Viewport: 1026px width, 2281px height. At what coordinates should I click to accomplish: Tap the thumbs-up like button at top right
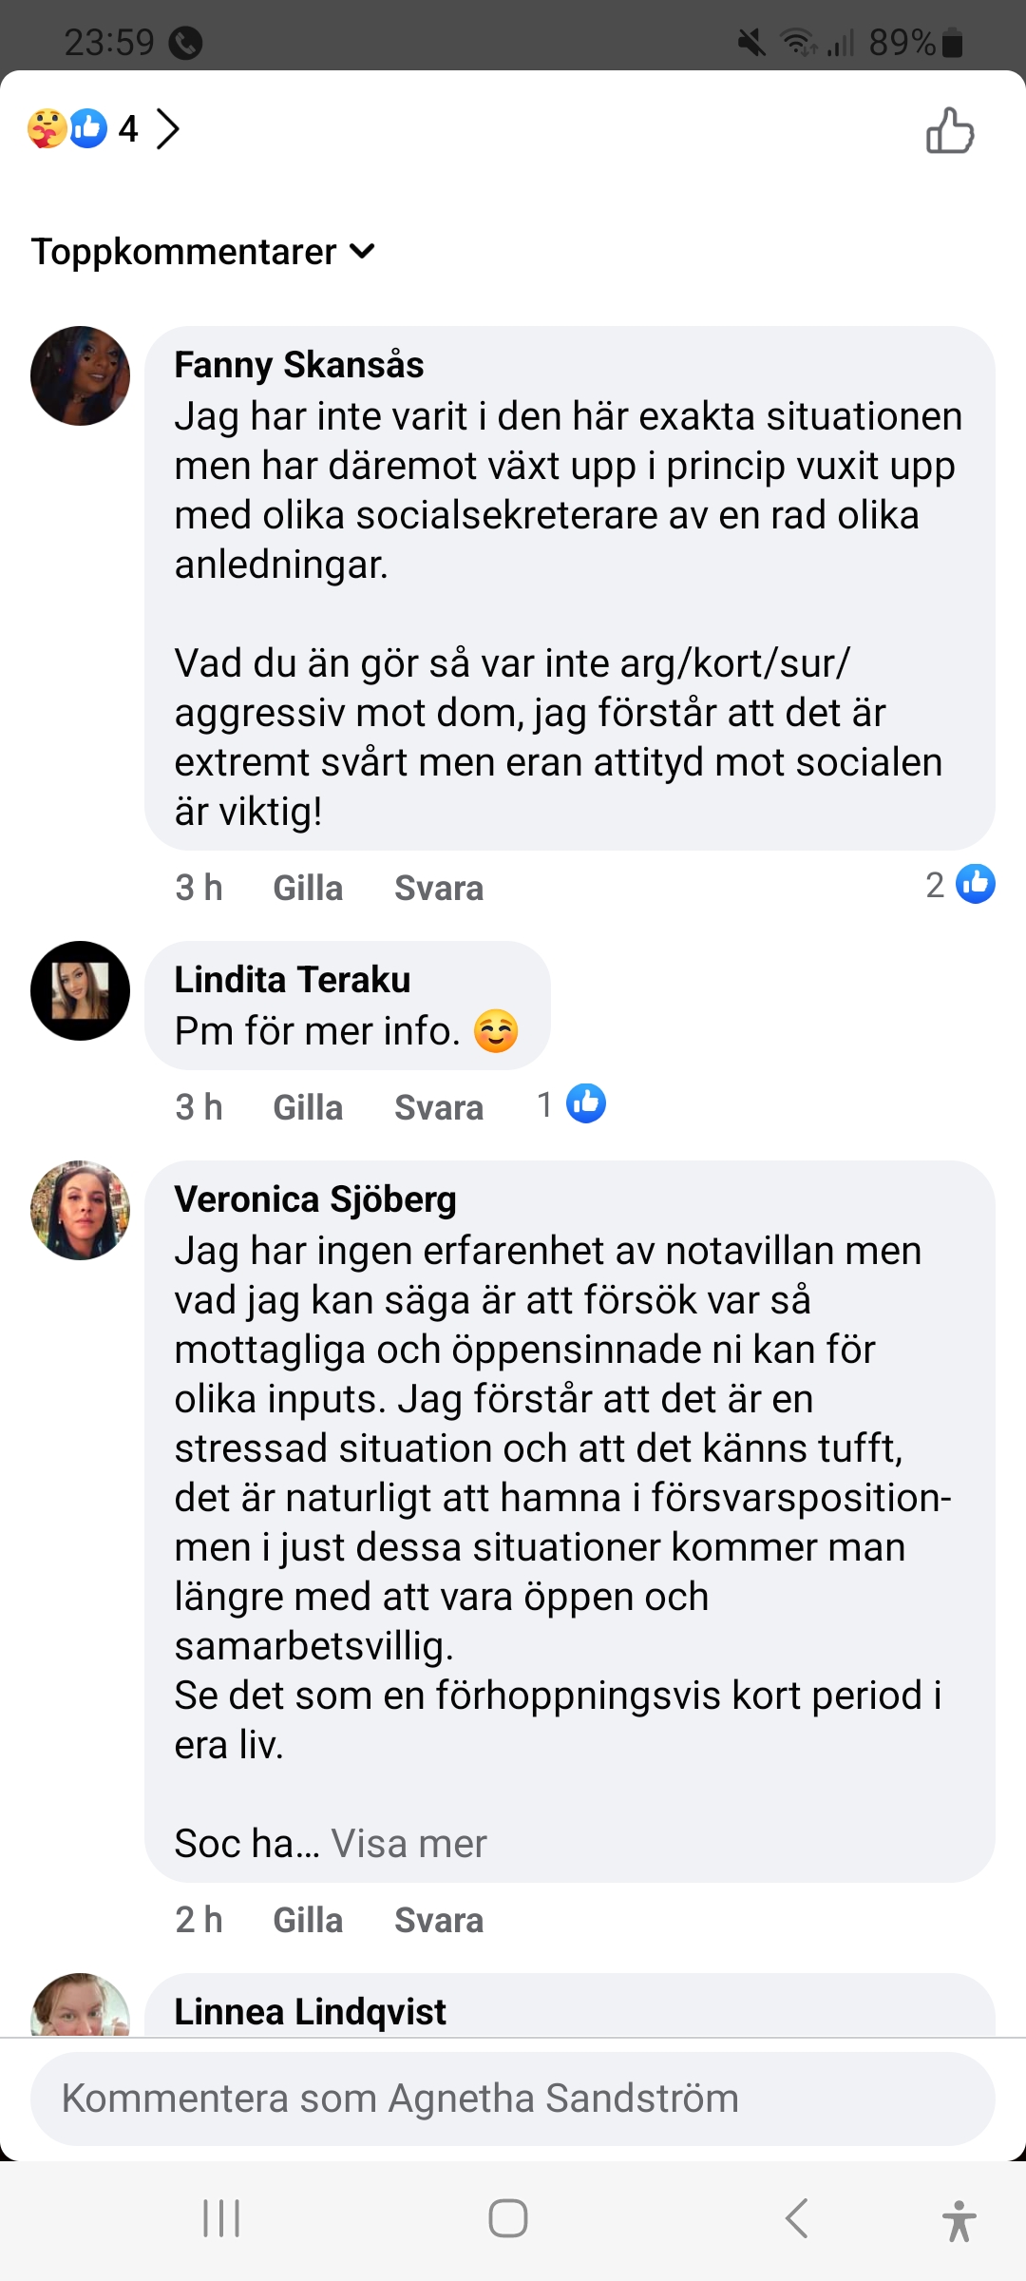point(950,130)
